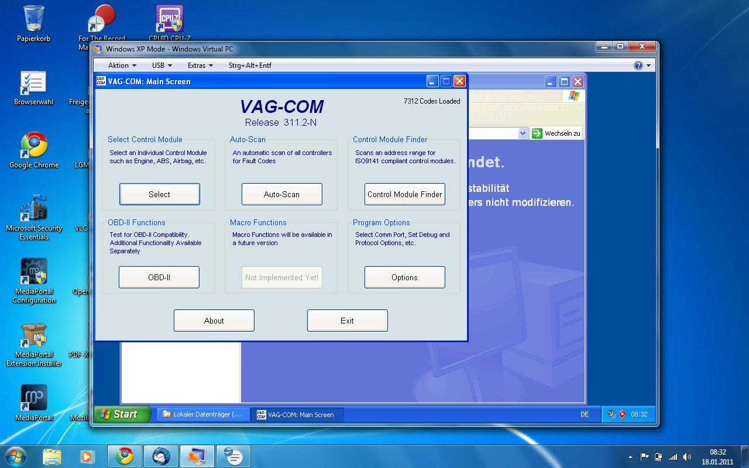Click the Wechseln zu button in background window
This screenshot has height=468, width=749.
[556, 133]
